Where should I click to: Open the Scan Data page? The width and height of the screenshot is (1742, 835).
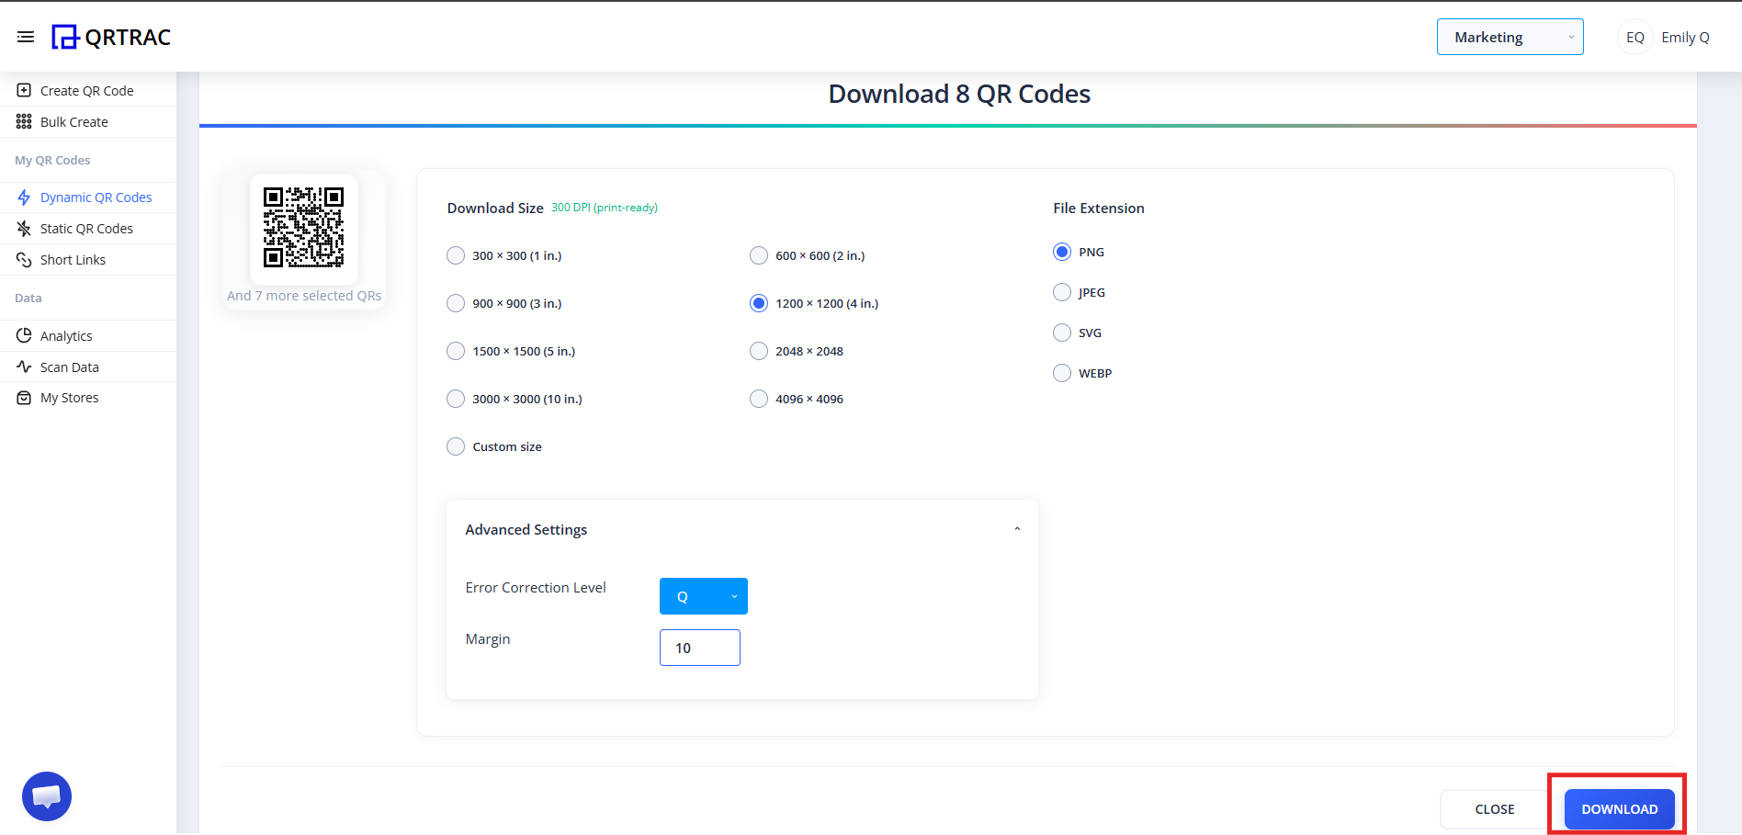69,367
